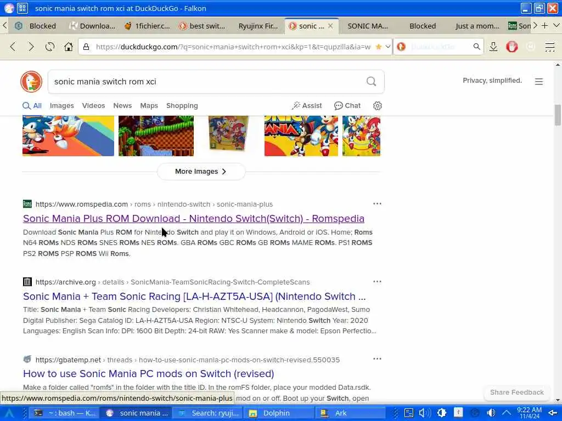Viewport: 562px width, 421px height.
Task: Switch to the Downloa... tab
Action: 92,26
